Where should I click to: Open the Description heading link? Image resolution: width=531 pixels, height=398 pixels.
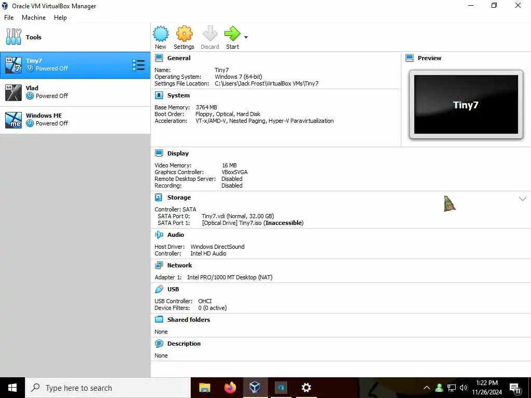click(x=184, y=344)
